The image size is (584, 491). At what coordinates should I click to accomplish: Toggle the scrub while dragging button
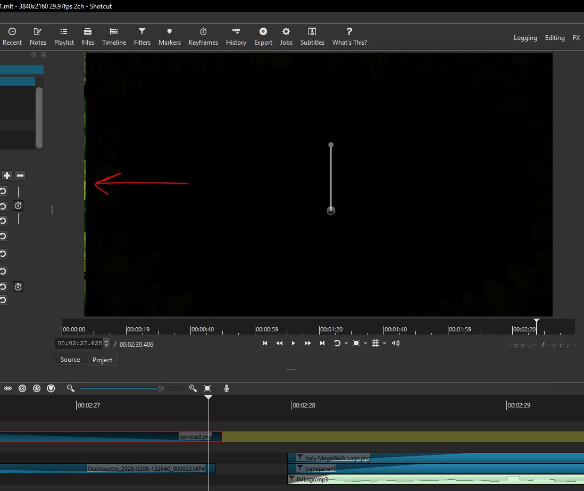(x=8, y=389)
